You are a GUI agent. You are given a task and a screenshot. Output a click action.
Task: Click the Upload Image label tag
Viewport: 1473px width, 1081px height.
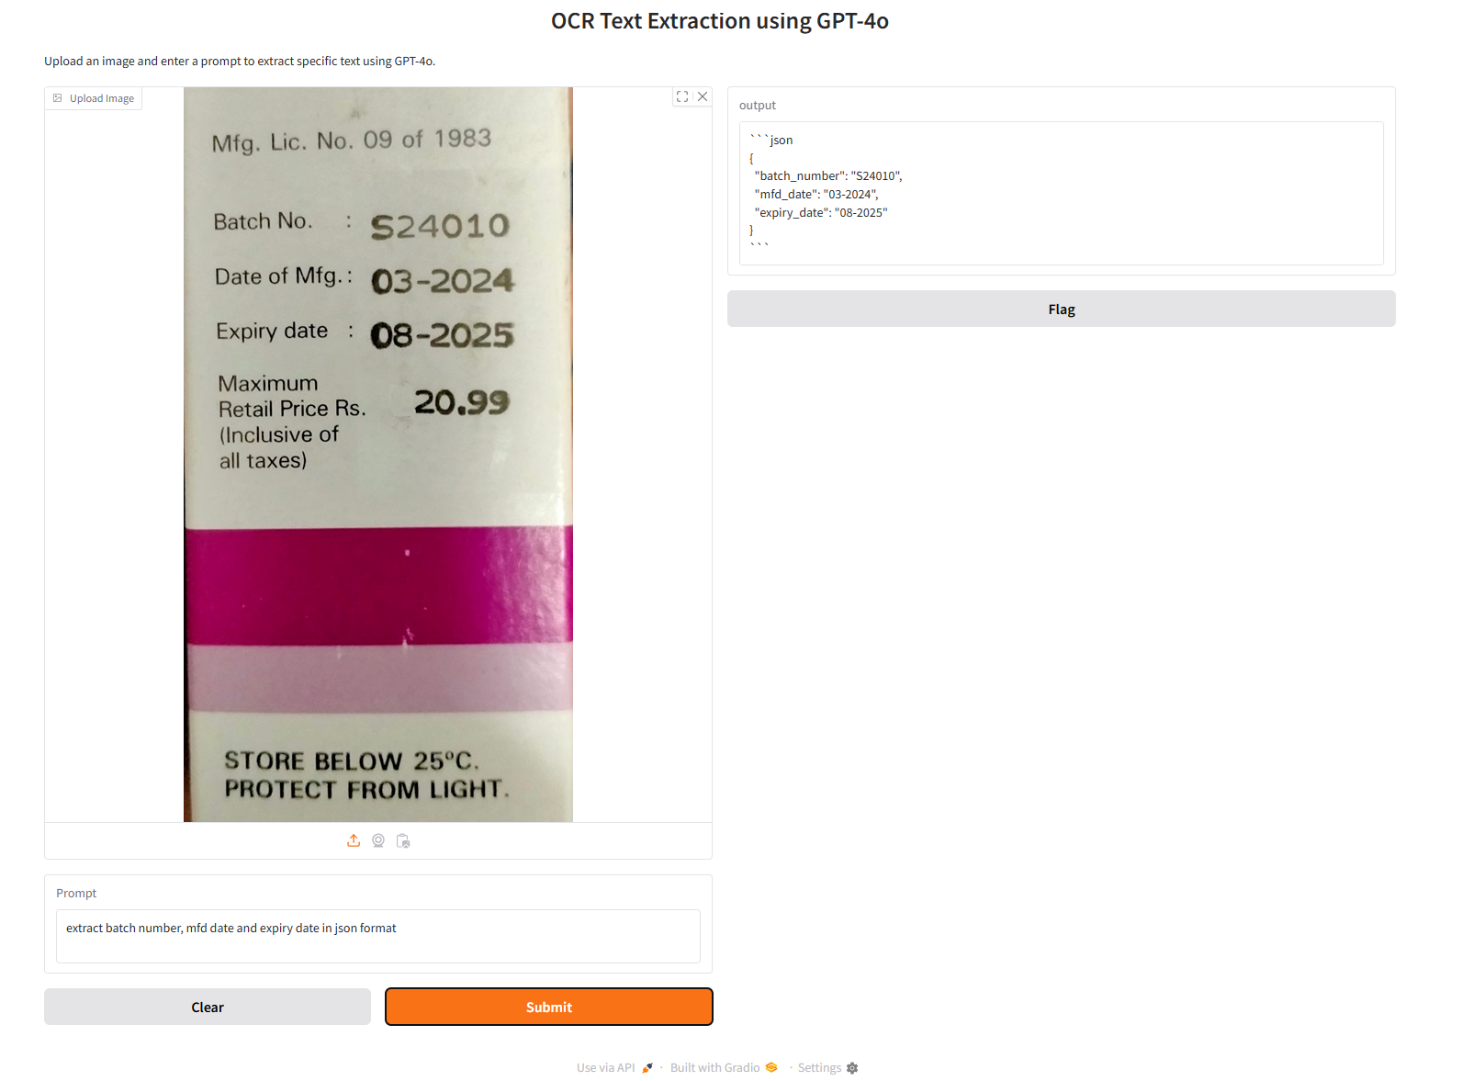click(94, 98)
